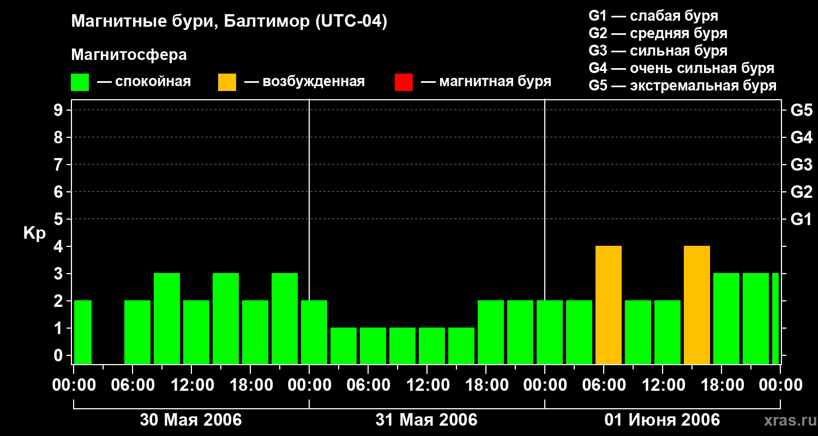Click the legend label '— возбужденная'
This screenshot has width=818, height=436.
point(304,82)
